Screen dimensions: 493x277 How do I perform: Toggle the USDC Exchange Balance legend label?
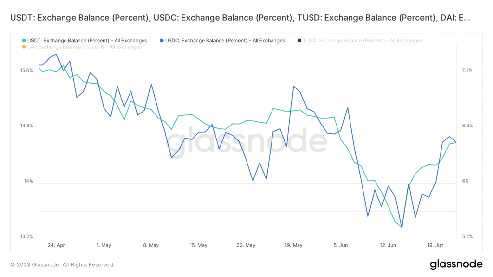tap(225, 41)
